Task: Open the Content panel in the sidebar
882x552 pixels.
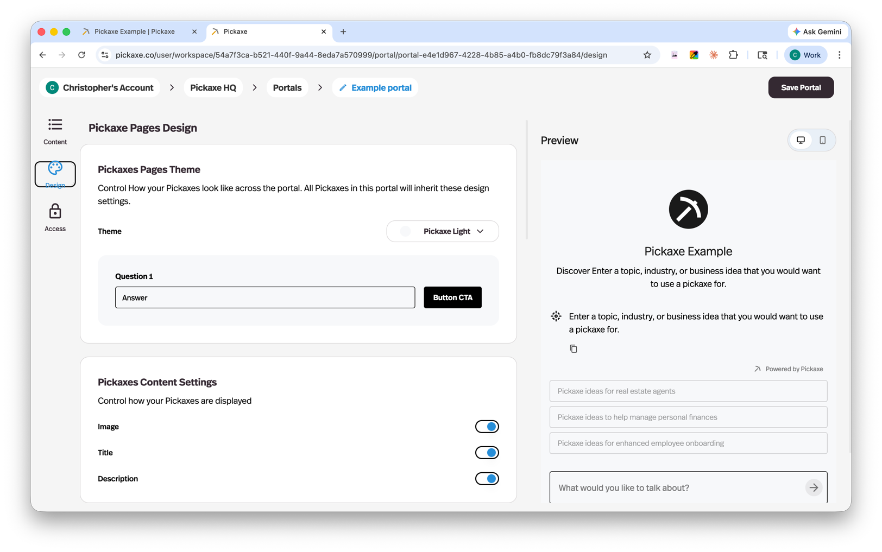Action: [x=55, y=130]
